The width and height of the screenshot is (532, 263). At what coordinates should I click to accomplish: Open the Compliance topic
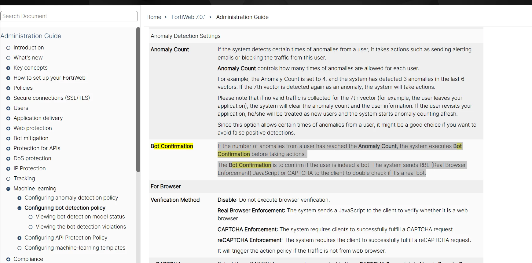coord(28,259)
